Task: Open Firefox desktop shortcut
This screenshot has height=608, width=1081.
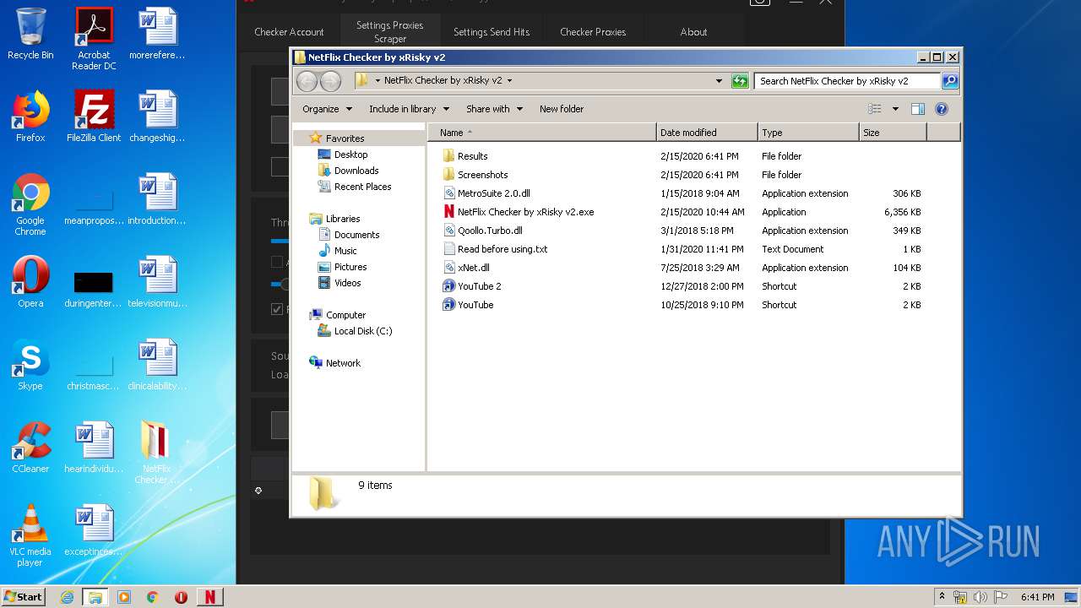Action: click(x=30, y=116)
